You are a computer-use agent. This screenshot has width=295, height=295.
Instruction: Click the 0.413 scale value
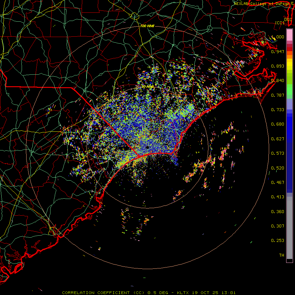coord(278,197)
